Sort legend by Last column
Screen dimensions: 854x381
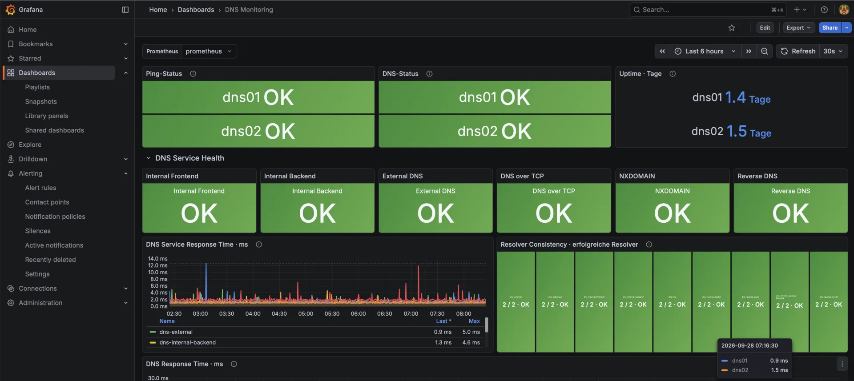point(443,321)
